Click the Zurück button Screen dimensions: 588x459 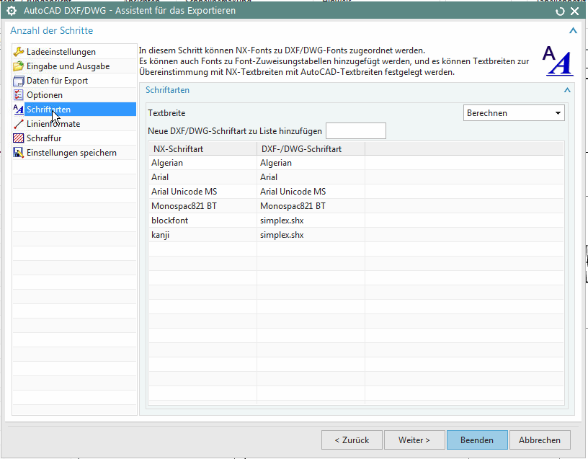352,440
